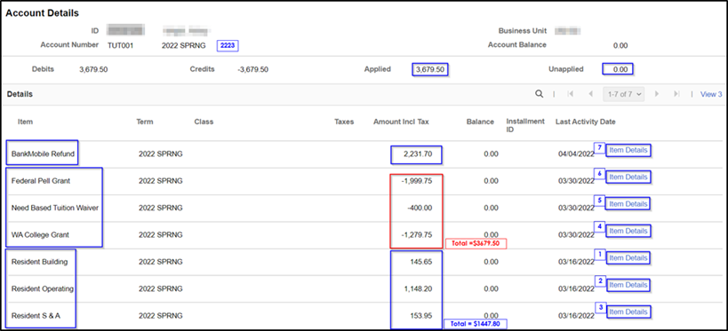Viewport: 728px width, 331px height.
Task: Click the Item column header
Action: (x=25, y=122)
